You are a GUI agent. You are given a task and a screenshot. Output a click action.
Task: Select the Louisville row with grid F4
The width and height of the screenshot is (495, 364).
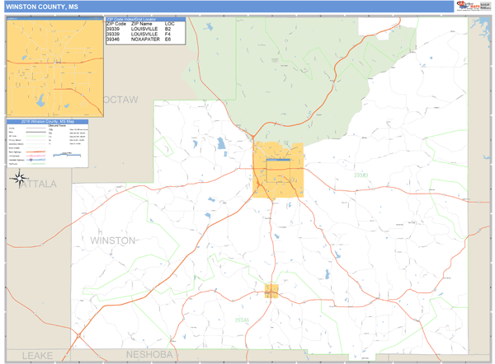144,34
